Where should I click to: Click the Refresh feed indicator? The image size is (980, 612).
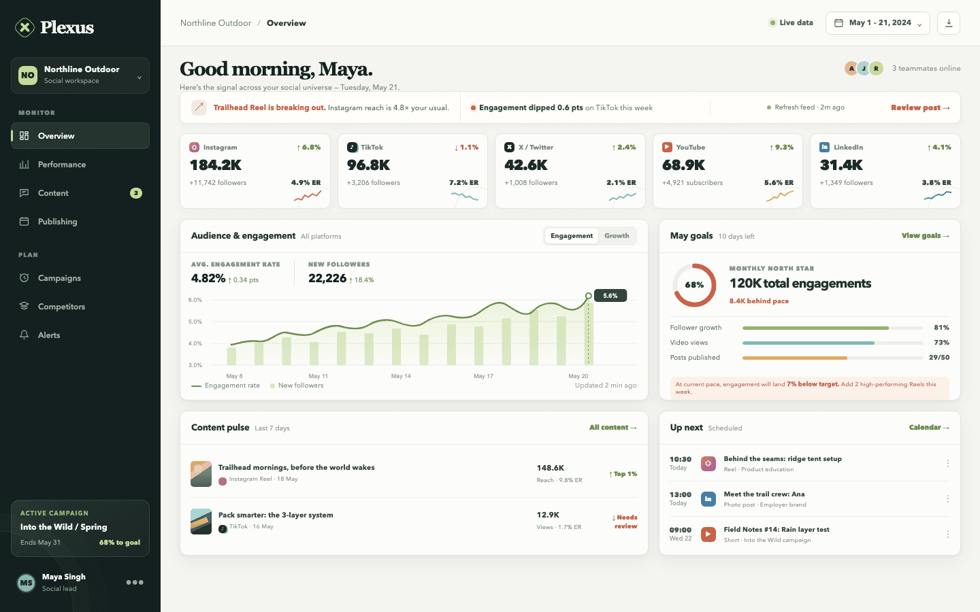[806, 107]
